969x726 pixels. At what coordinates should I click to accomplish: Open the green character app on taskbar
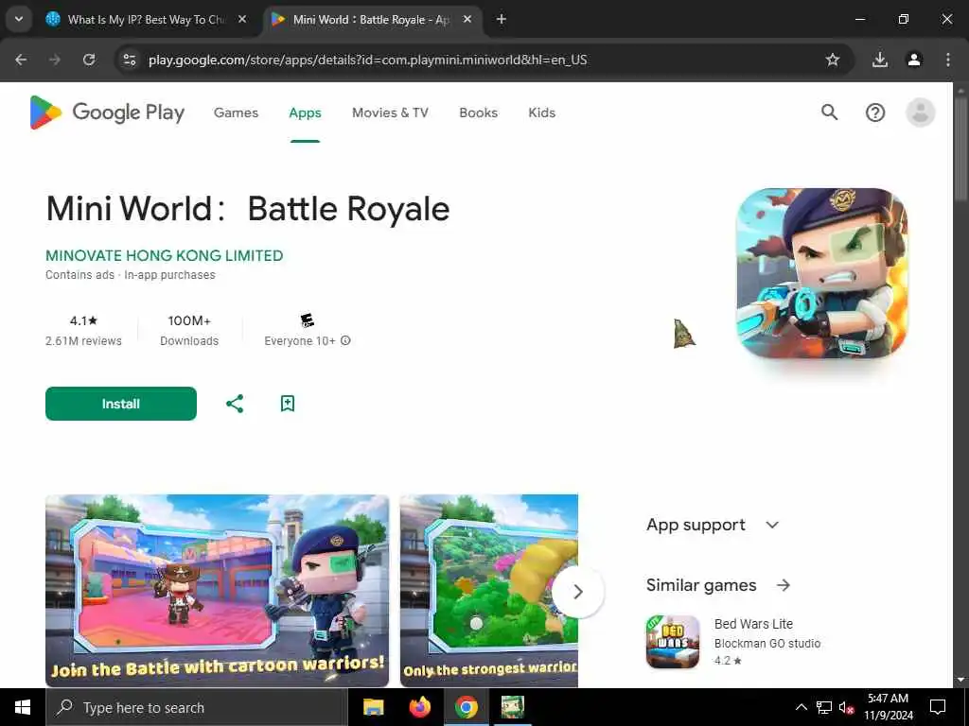[x=512, y=707]
